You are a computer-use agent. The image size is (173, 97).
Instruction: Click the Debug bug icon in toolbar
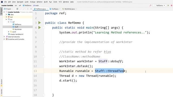[x=172, y=5]
